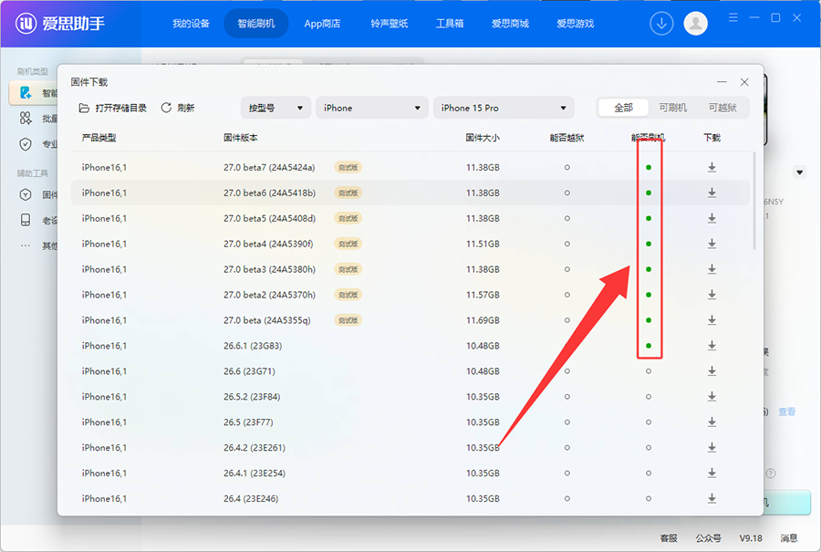Download the 26.4.2 (23E261) firmware
Screen dimensions: 821x552
pos(712,447)
